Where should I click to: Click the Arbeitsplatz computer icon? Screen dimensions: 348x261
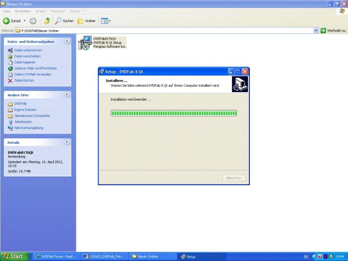pos(10,122)
